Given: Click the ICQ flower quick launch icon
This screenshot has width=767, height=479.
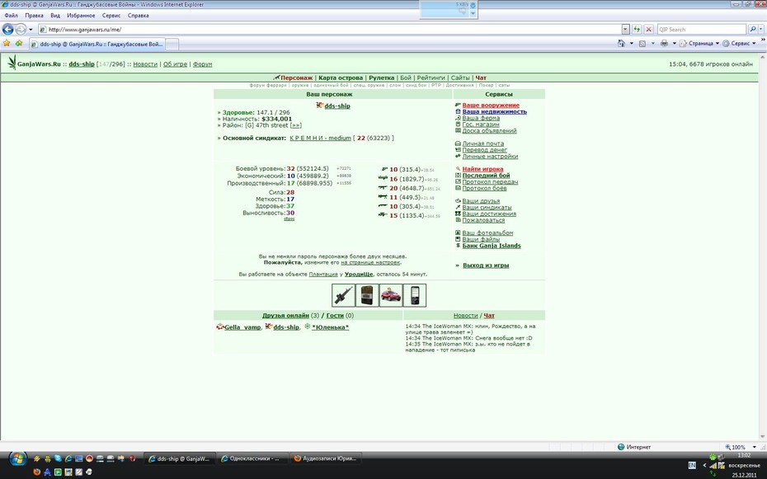Looking at the screenshot, I should click(x=48, y=458).
